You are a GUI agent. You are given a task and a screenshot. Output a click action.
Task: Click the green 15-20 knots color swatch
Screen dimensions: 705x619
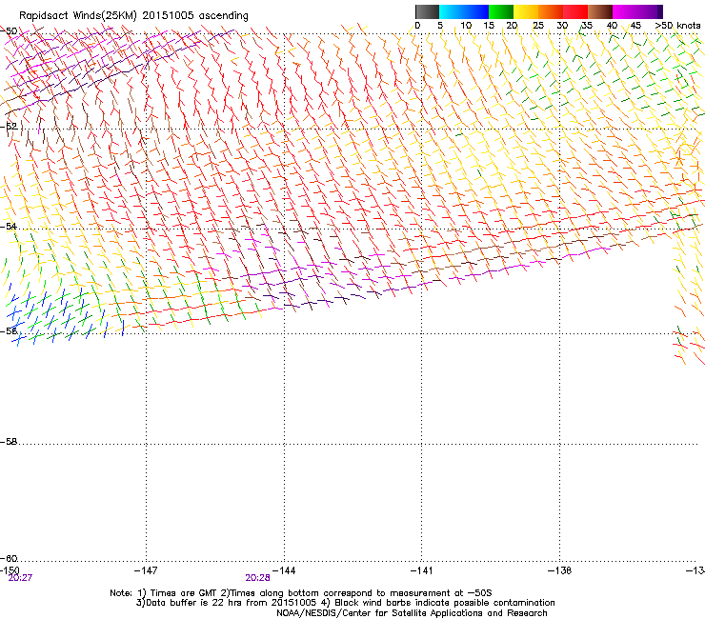click(x=501, y=11)
